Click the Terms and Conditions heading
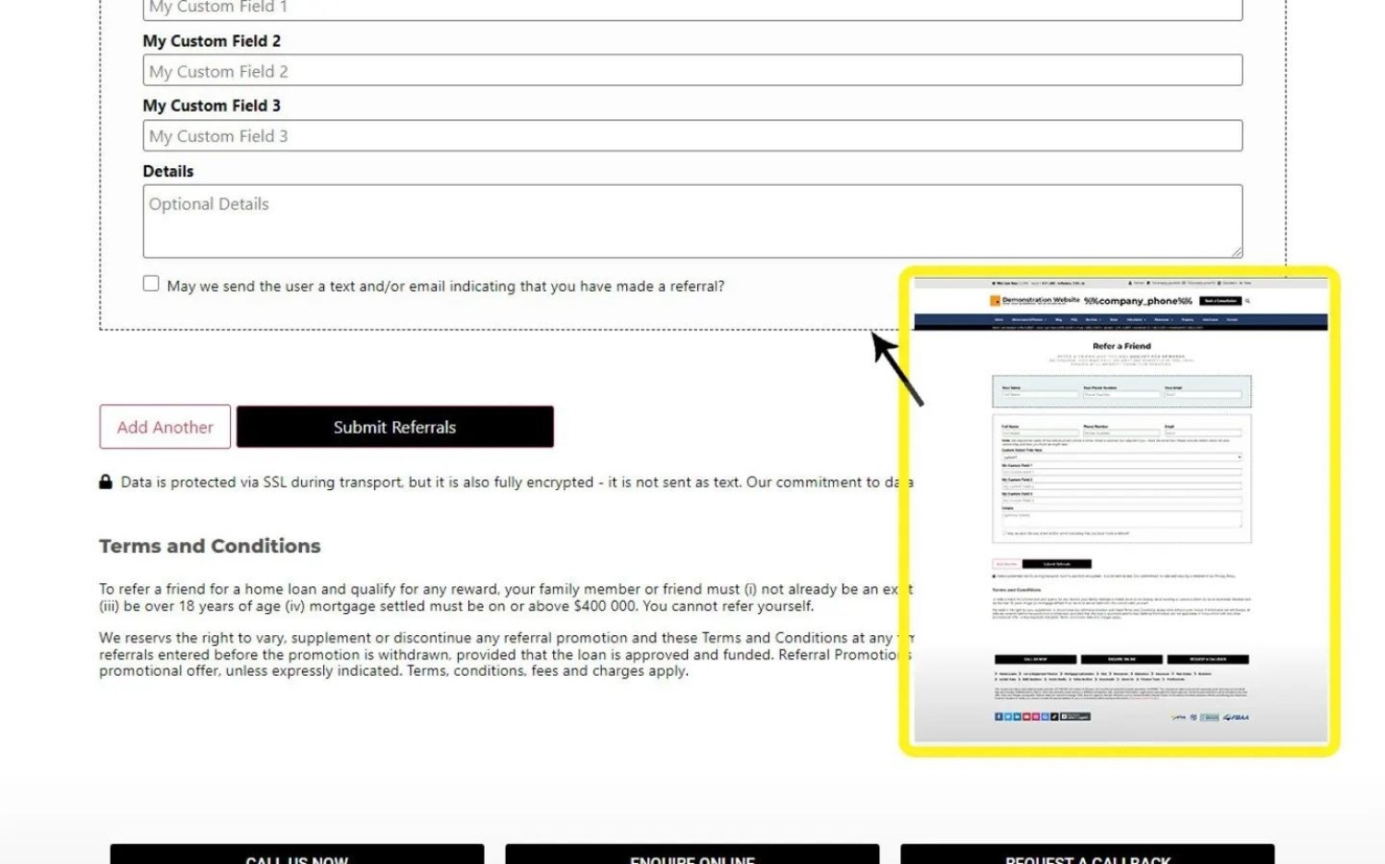1385x864 pixels. tap(210, 546)
